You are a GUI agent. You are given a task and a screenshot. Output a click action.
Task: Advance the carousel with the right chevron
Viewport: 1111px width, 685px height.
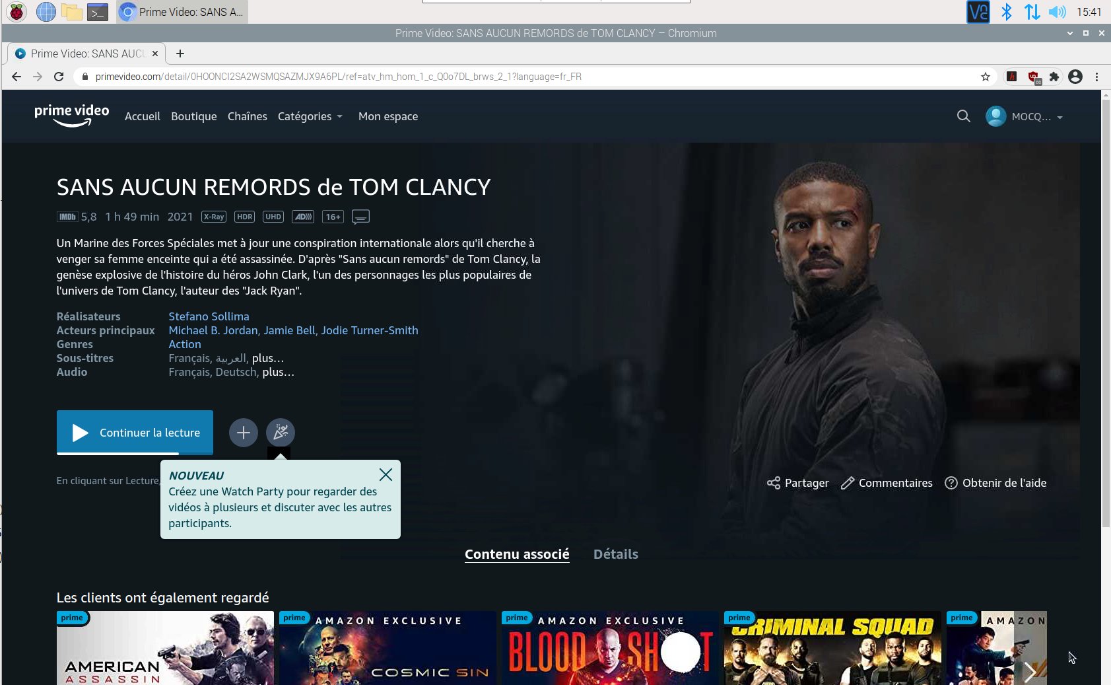[1030, 672]
